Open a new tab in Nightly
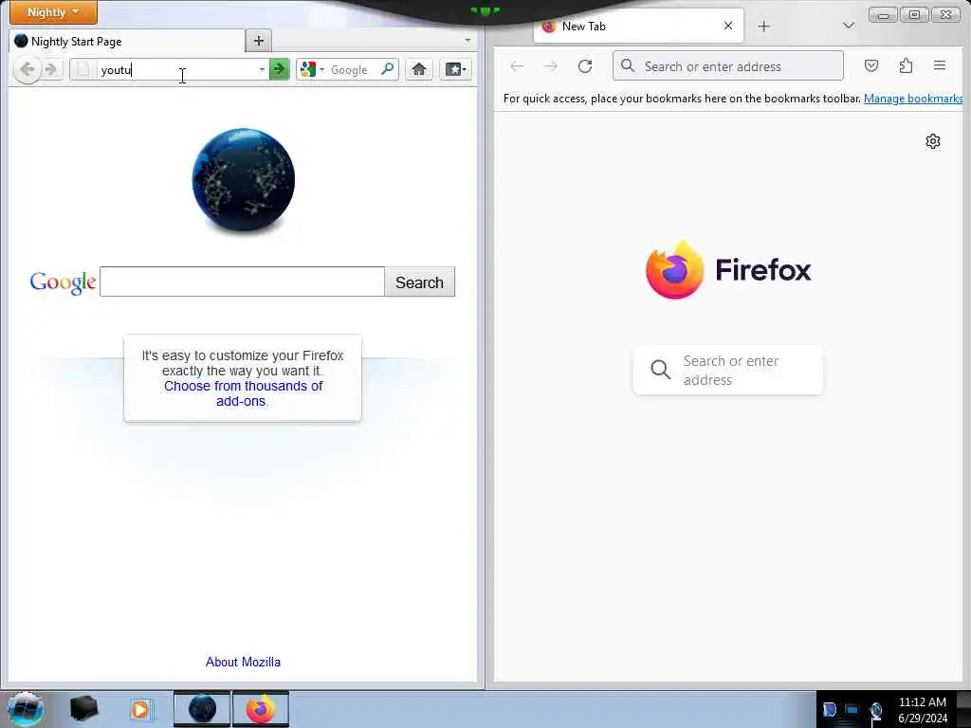Viewport: 971px width, 728px height. pyautogui.click(x=259, y=41)
